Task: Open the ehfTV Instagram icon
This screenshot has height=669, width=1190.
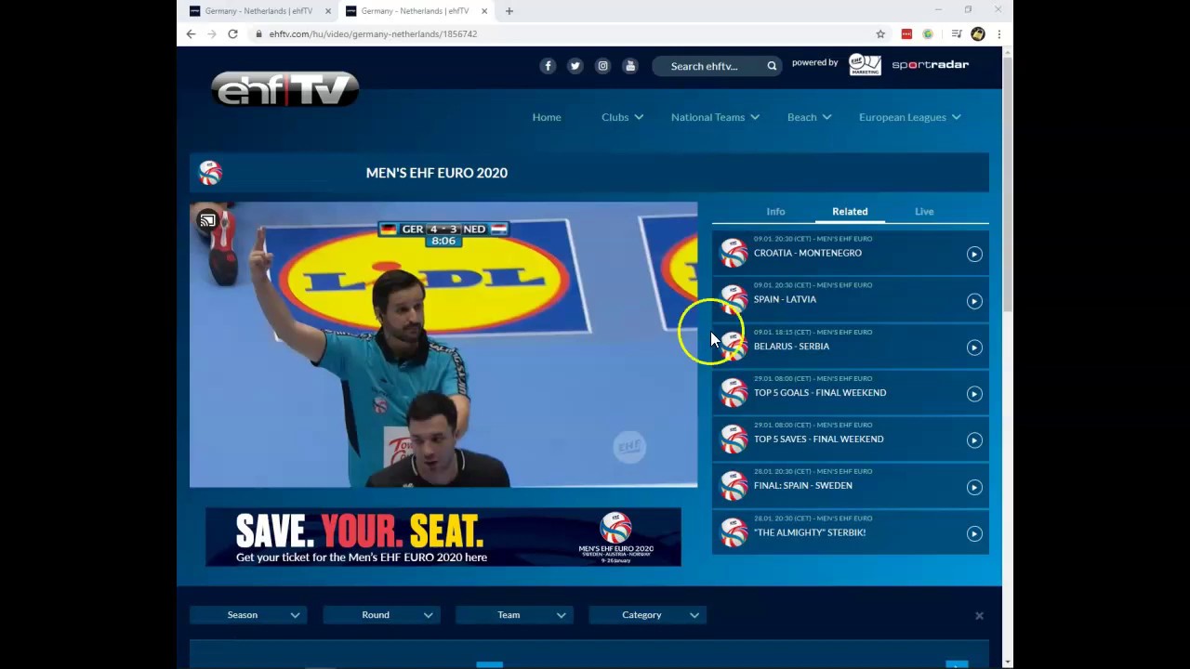Action: [x=602, y=66]
